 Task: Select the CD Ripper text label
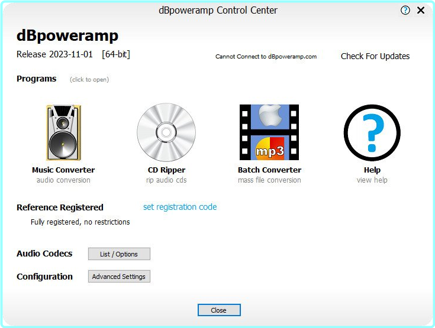166,170
